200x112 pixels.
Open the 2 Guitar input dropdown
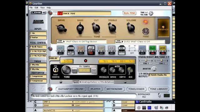(38, 37)
